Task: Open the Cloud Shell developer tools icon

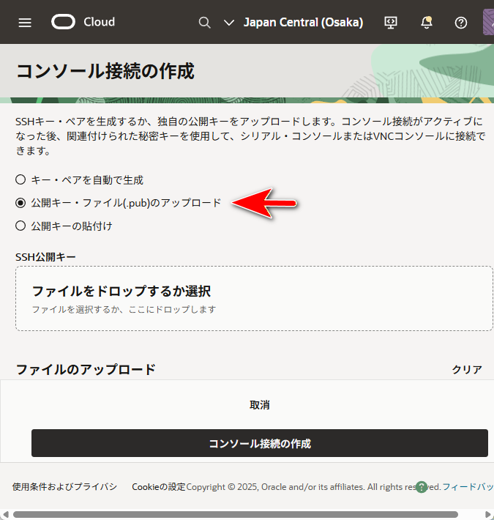Action: pos(391,22)
